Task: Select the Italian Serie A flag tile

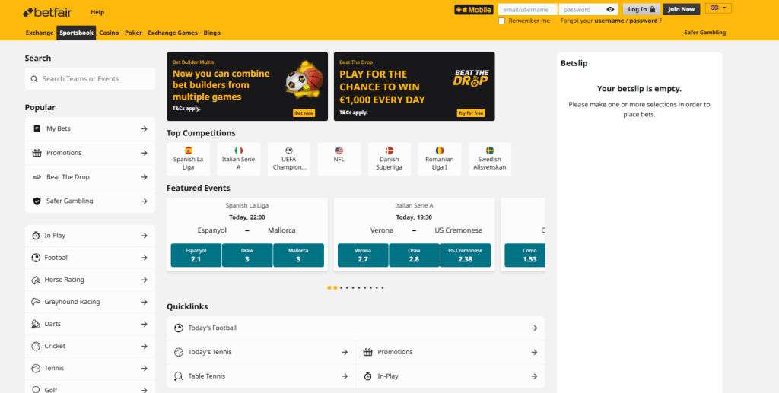Action: pos(238,160)
